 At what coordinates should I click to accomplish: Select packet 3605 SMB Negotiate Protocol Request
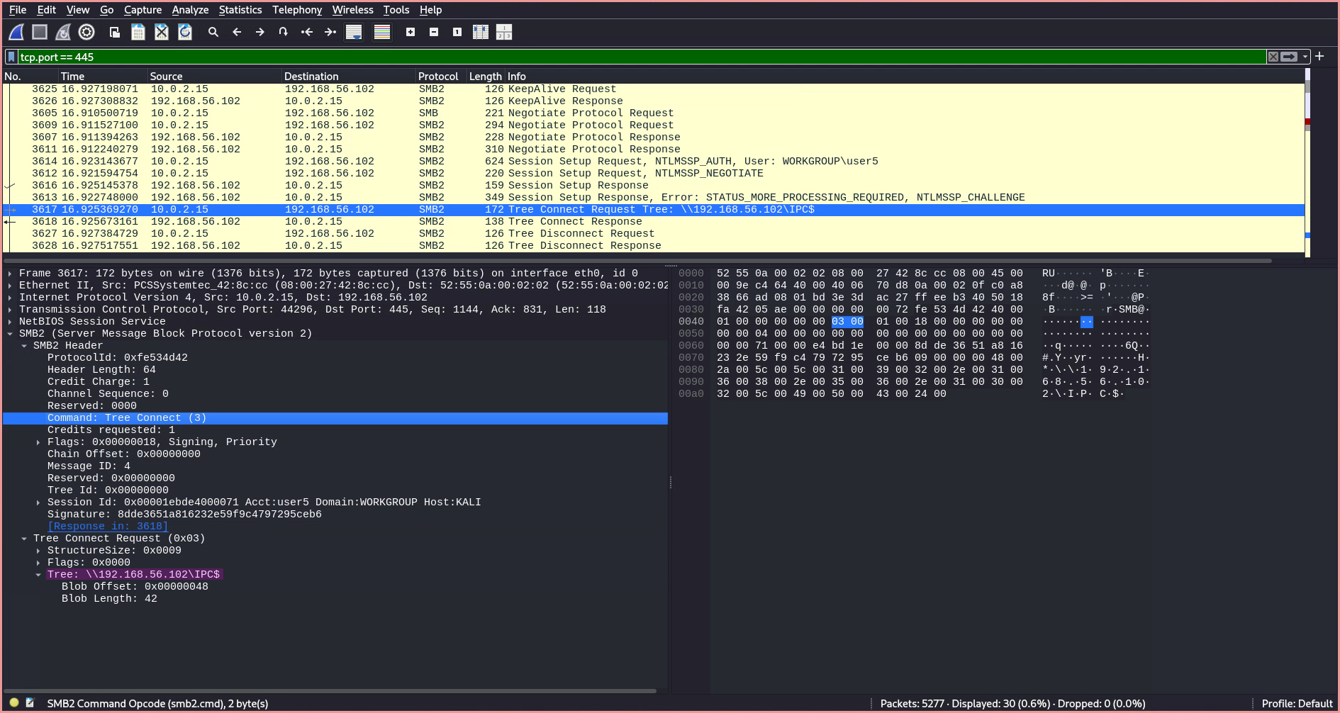(x=654, y=113)
